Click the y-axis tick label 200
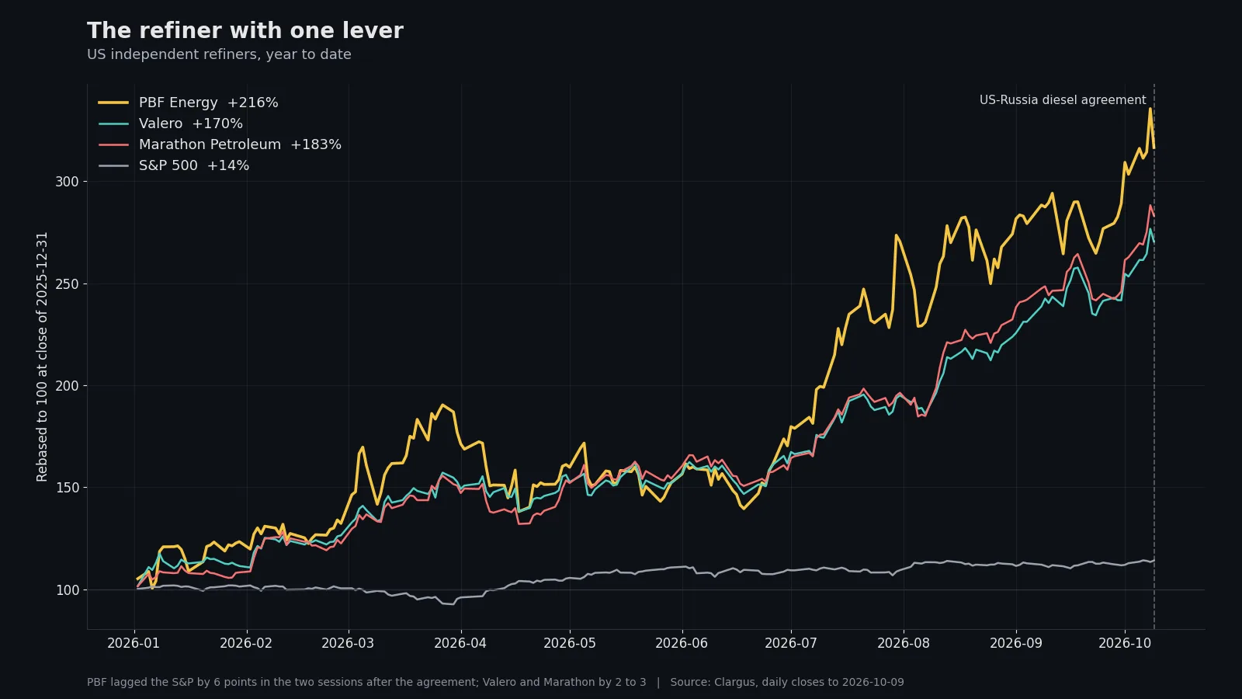 (x=67, y=386)
